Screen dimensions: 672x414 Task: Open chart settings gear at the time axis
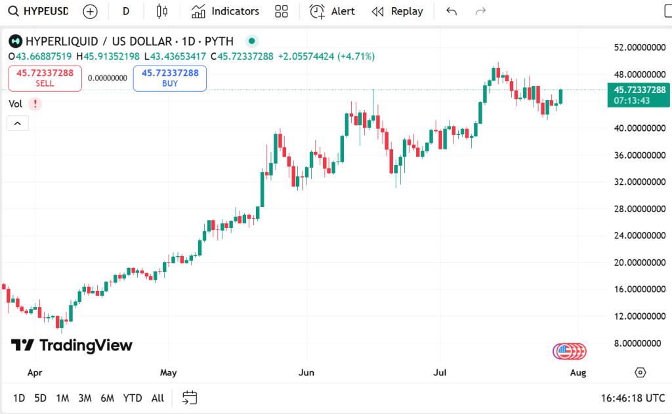640,373
